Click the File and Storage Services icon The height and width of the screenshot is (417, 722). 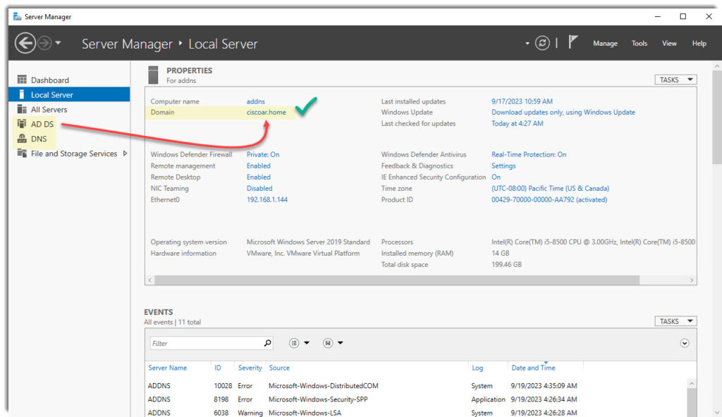click(22, 154)
